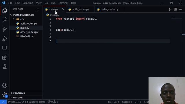Open the Run menu
The image size is (185, 104).
point(53,3)
